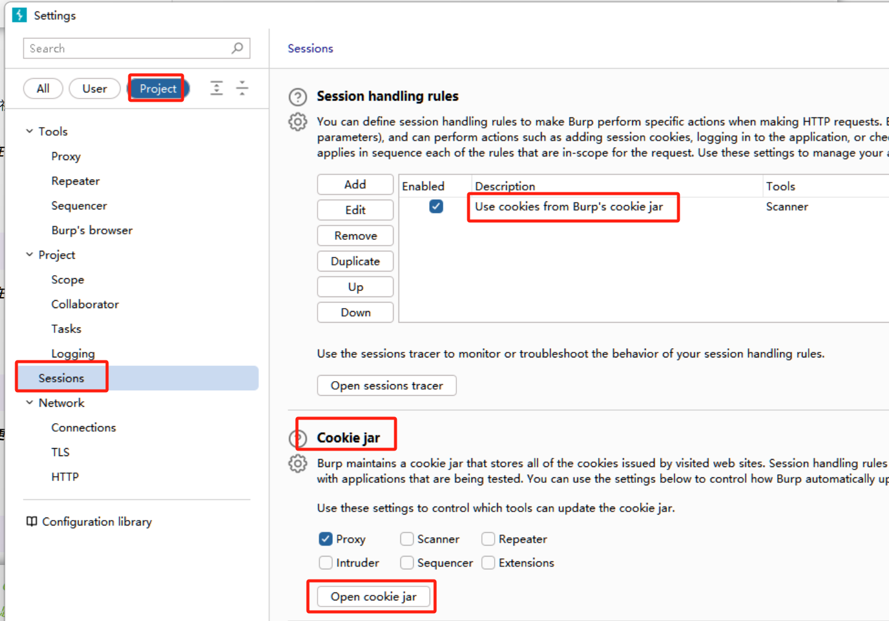Open Burp's browser settings

point(92,230)
